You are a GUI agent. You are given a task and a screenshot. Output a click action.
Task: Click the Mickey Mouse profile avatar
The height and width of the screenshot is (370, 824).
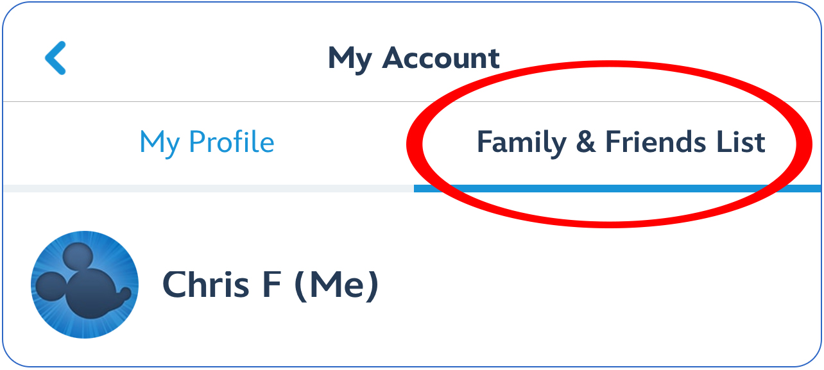pyautogui.click(x=85, y=285)
